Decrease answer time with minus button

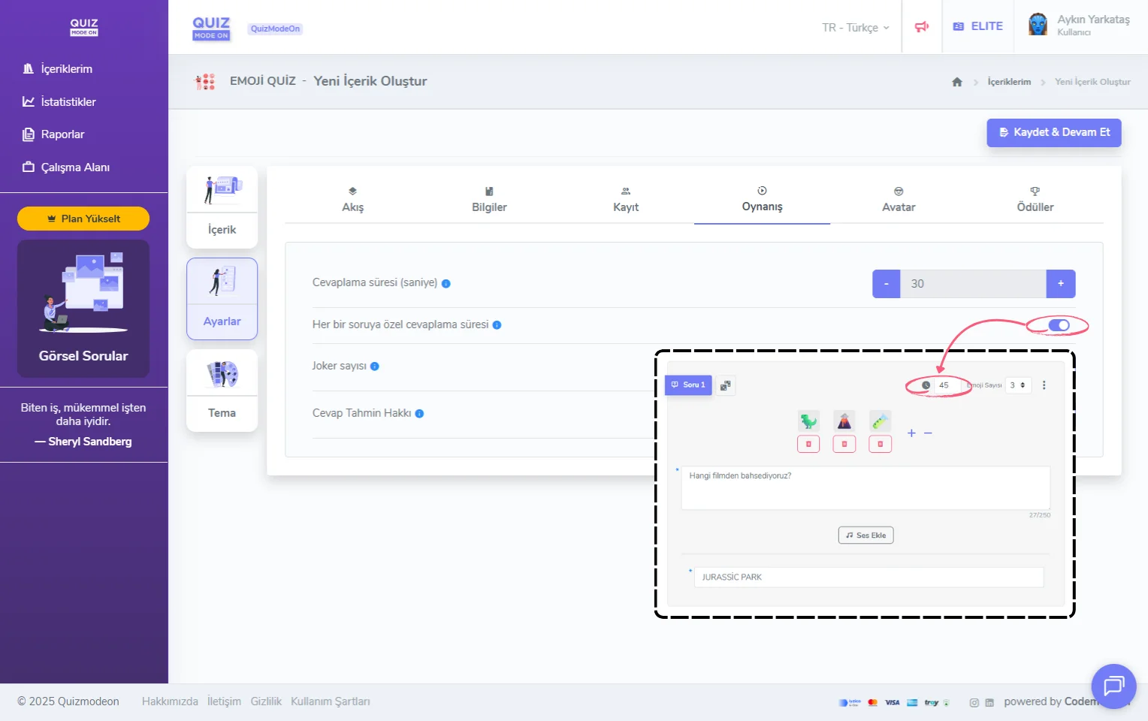[886, 284]
